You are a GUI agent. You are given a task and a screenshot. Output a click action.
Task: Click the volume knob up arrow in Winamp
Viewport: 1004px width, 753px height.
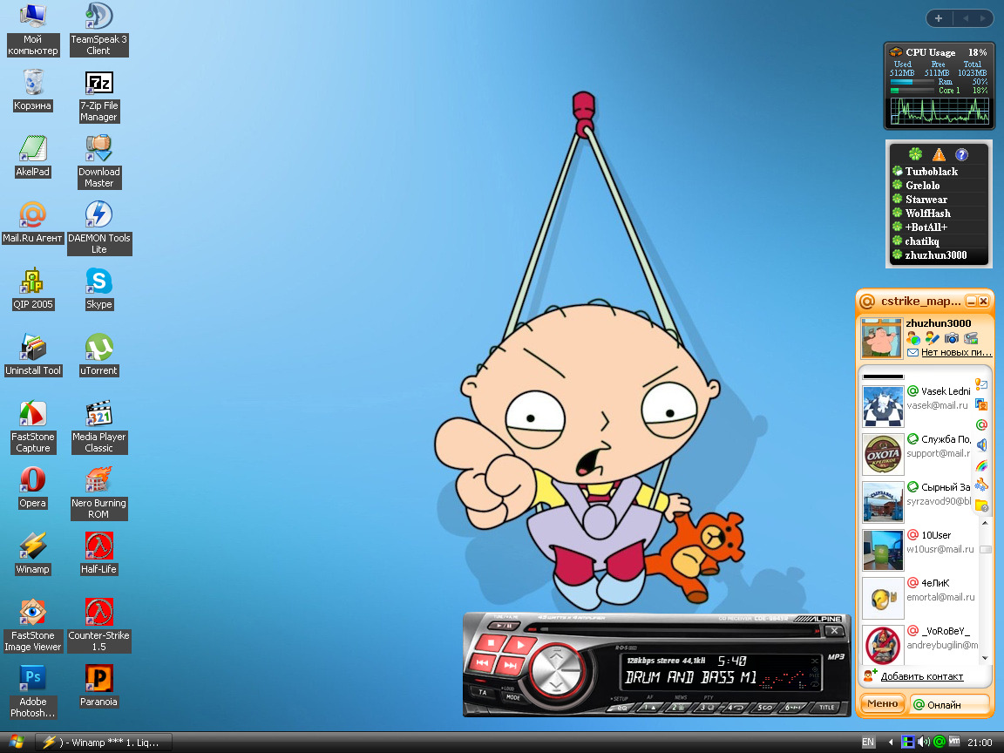coord(556,655)
